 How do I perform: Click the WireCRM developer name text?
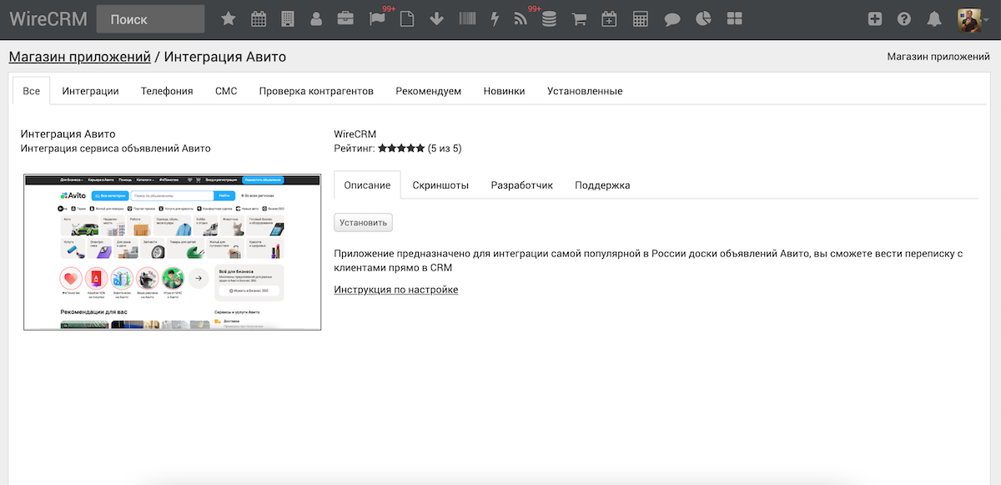pos(355,134)
